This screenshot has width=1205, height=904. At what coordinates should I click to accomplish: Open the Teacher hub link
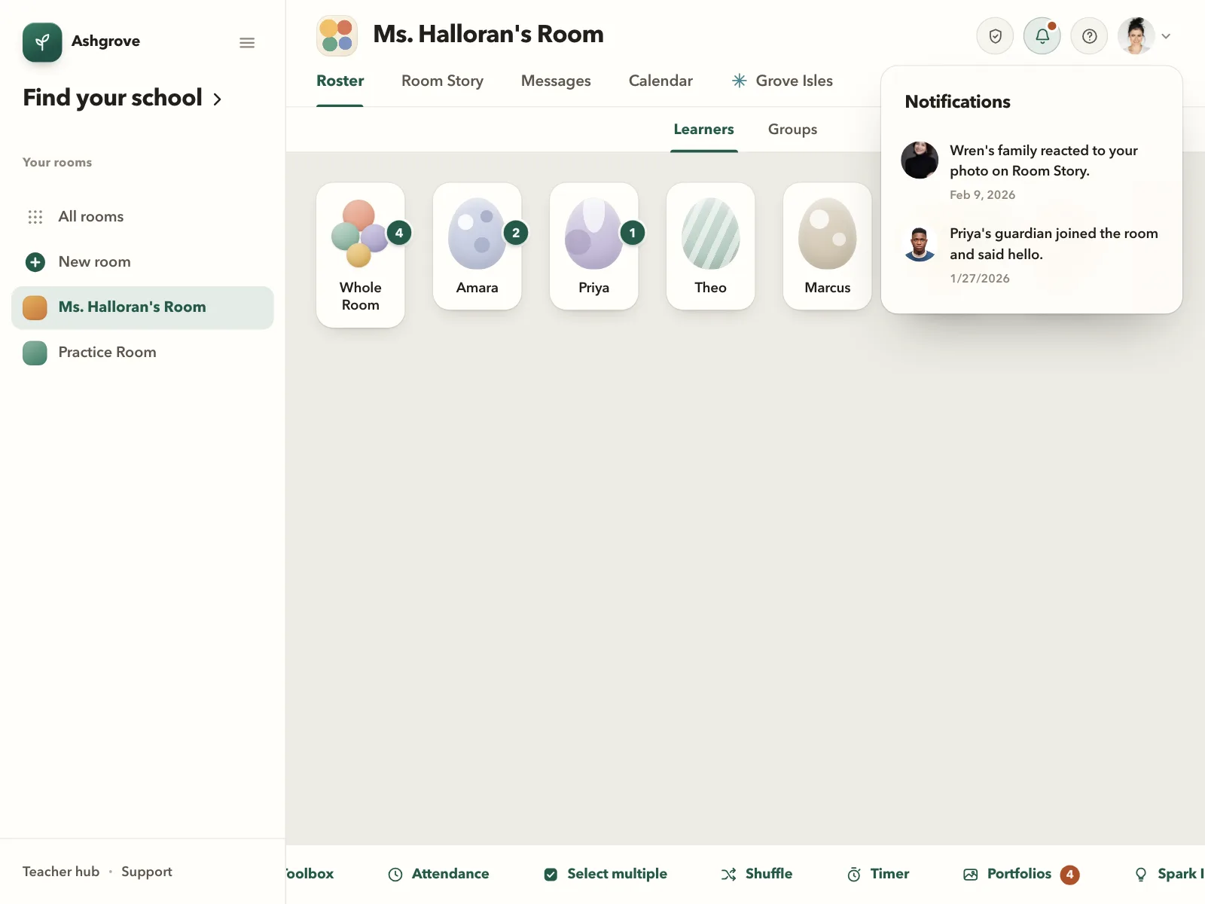pyautogui.click(x=61, y=872)
